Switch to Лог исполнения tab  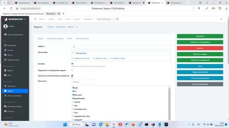click(82, 38)
